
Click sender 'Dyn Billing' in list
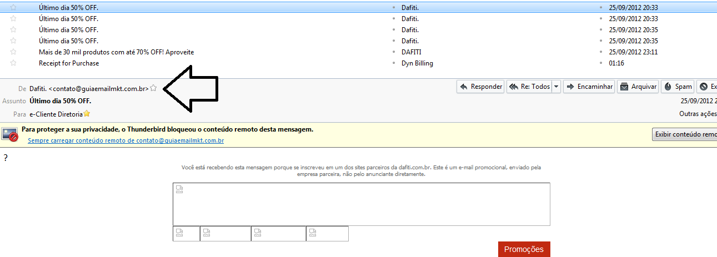click(417, 63)
